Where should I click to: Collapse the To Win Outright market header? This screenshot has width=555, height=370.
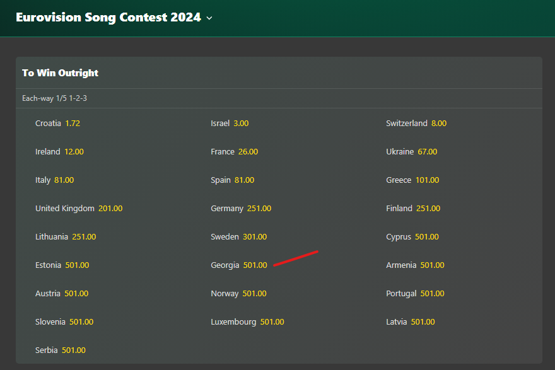pos(279,73)
